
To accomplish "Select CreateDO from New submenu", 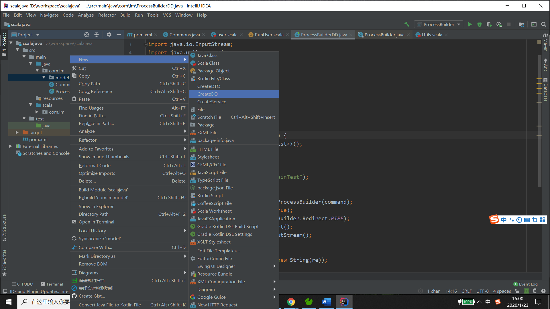I will tap(207, 94).
